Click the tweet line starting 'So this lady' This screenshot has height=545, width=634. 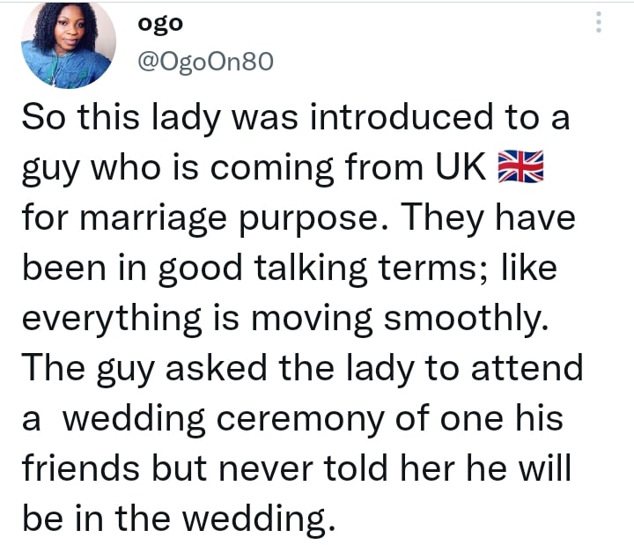coord(296,117)
